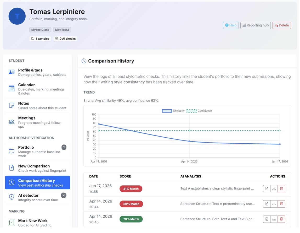
Task: View report for the 38% Match row
Action: pos(267,204)
